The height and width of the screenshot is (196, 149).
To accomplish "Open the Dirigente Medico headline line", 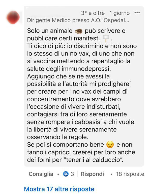I will [x=78, y=20].
